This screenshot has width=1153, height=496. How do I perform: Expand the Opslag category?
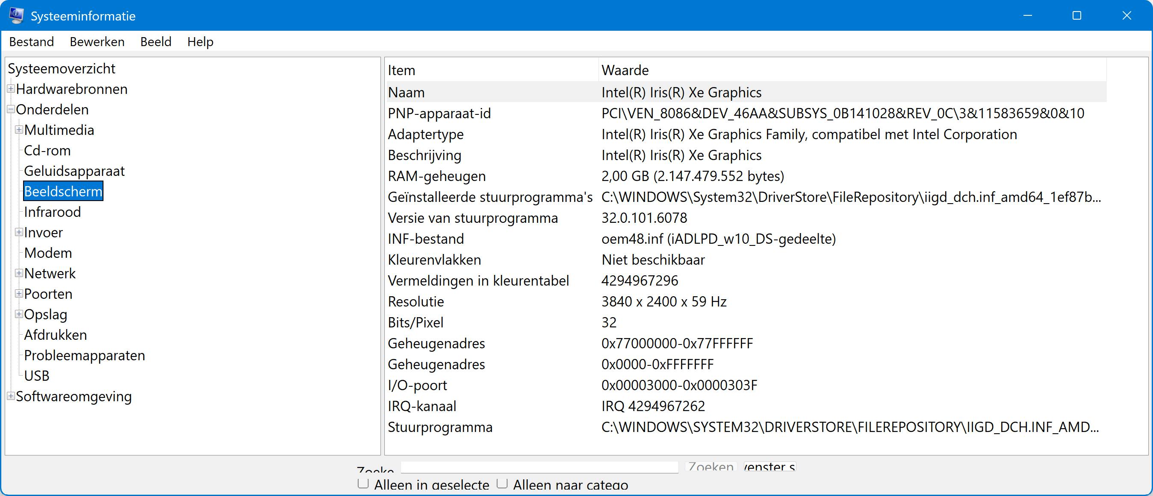click(19, 314)
